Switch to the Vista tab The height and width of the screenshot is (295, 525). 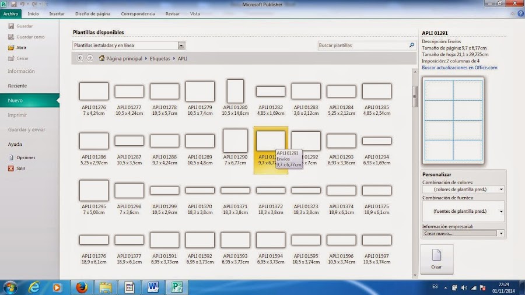click(195, 14)
